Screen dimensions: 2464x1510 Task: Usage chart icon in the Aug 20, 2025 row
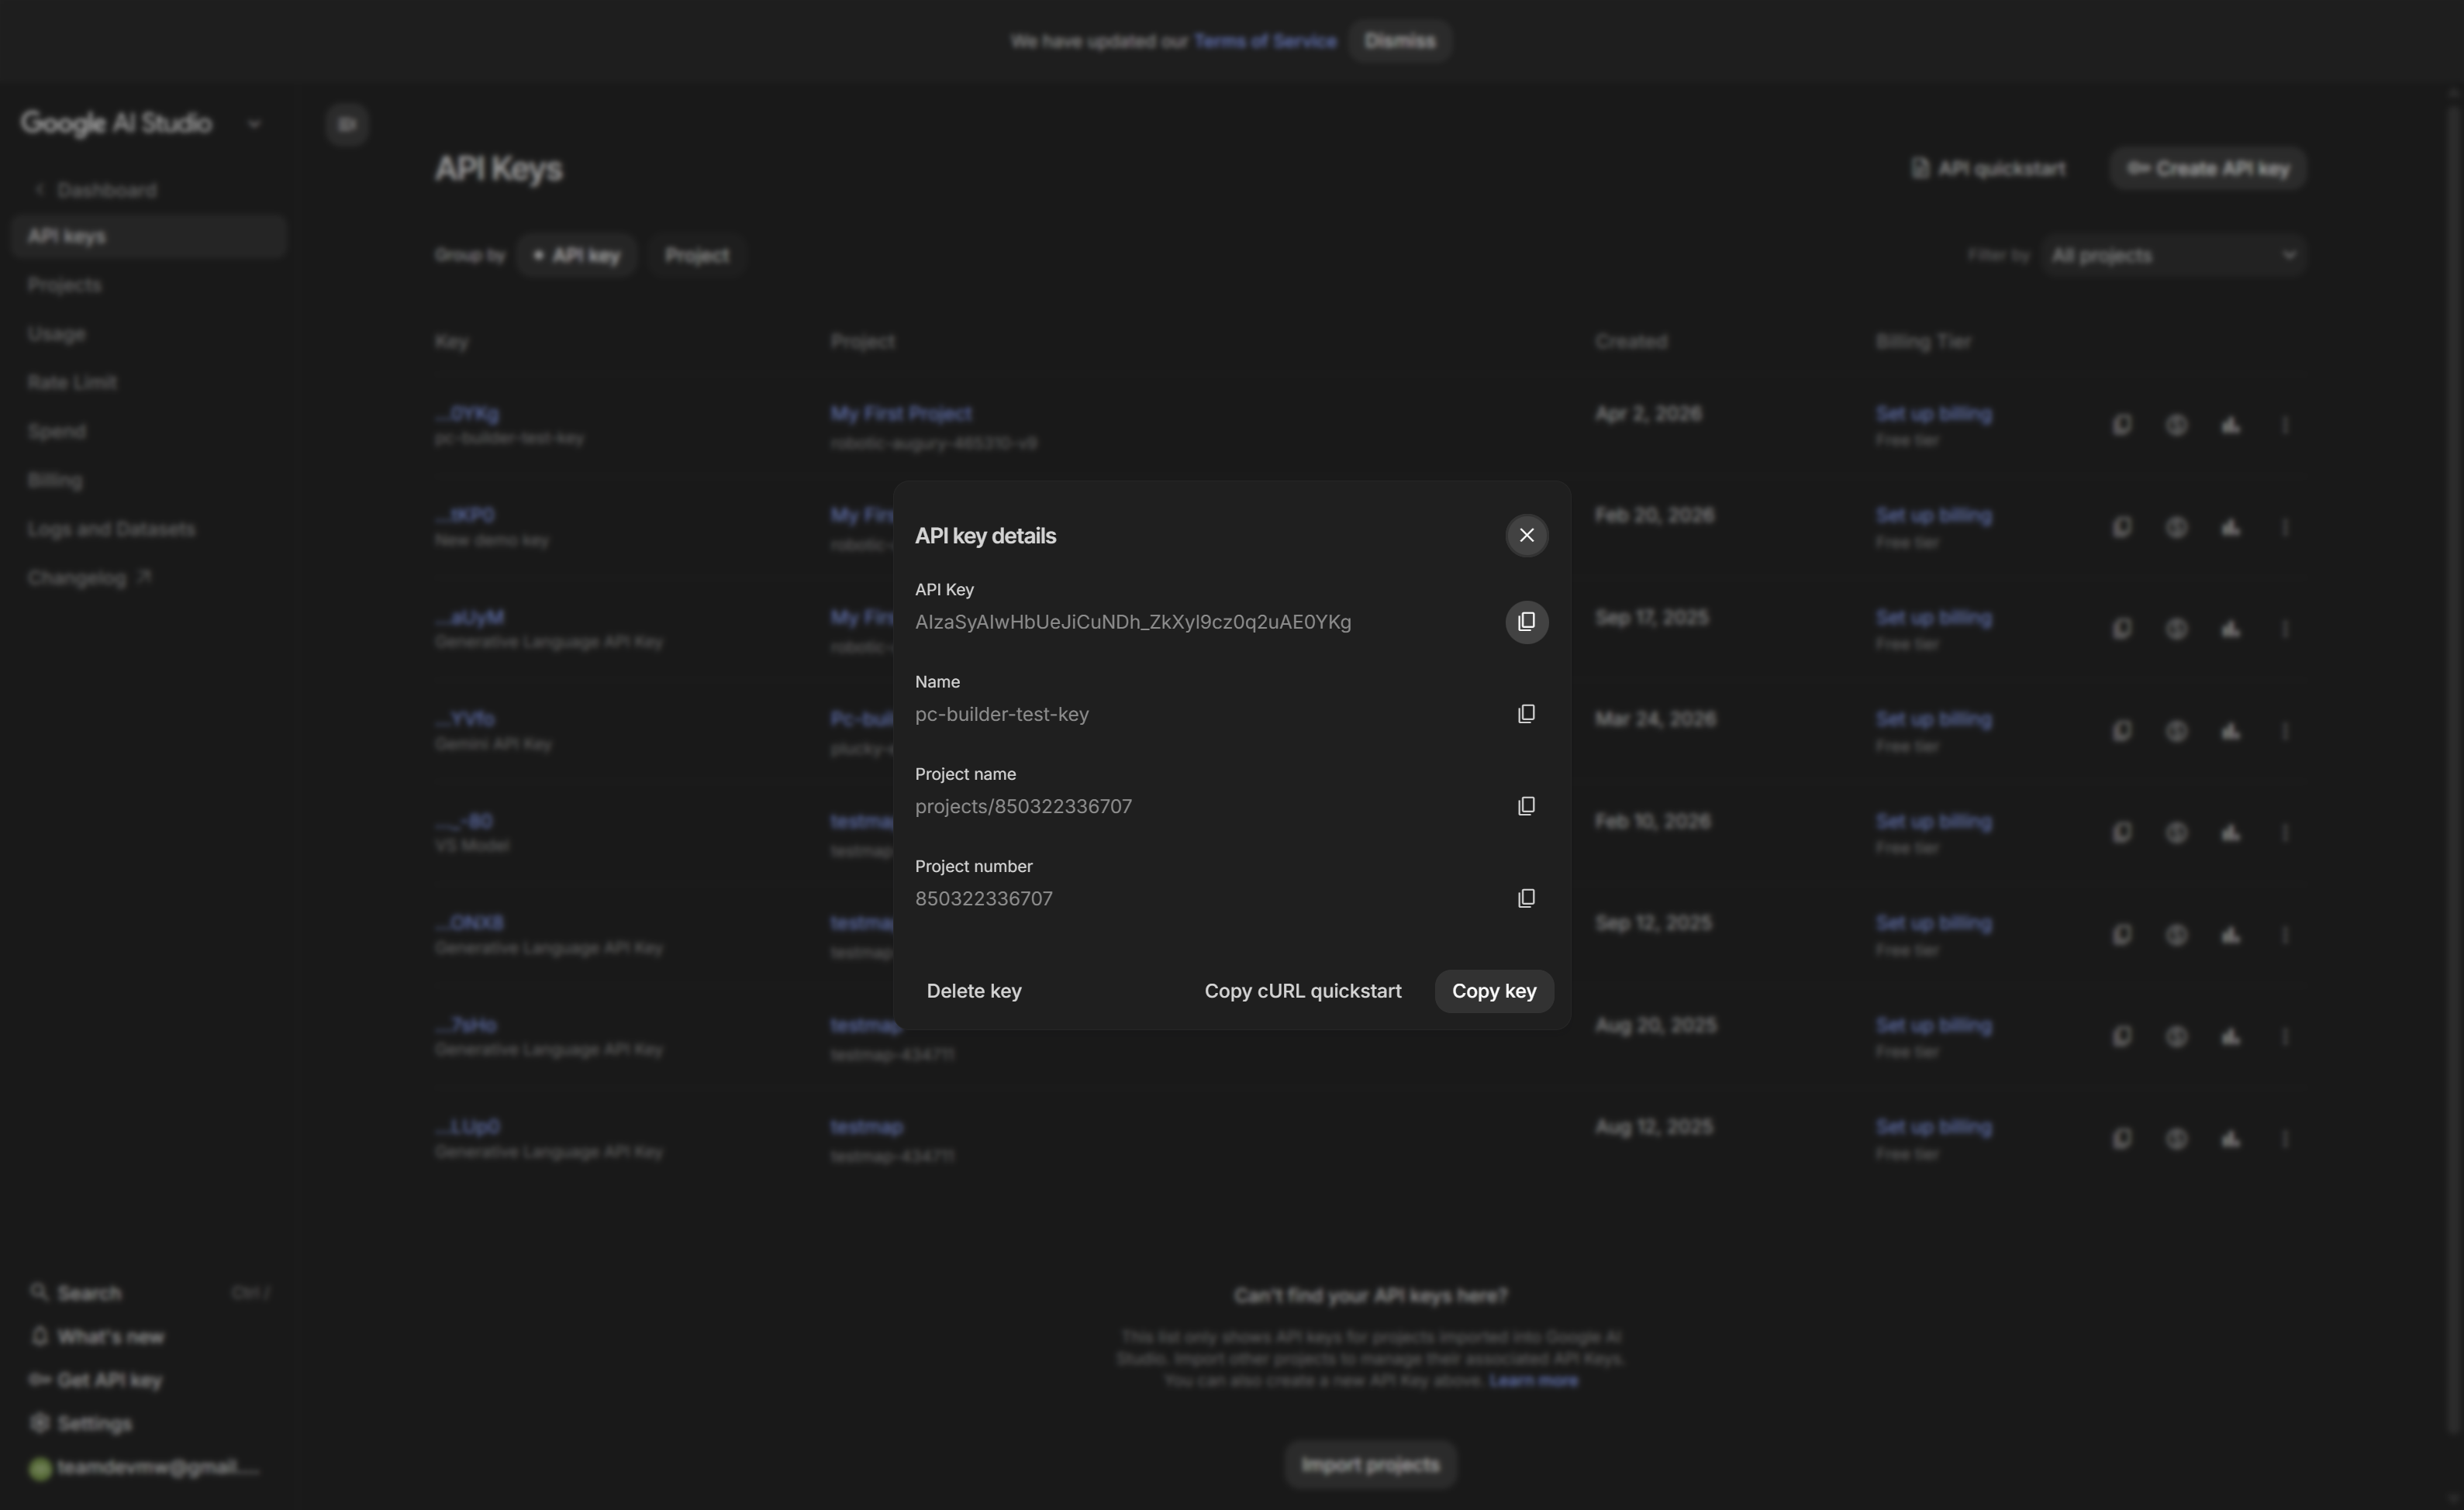point(2231,1036)
